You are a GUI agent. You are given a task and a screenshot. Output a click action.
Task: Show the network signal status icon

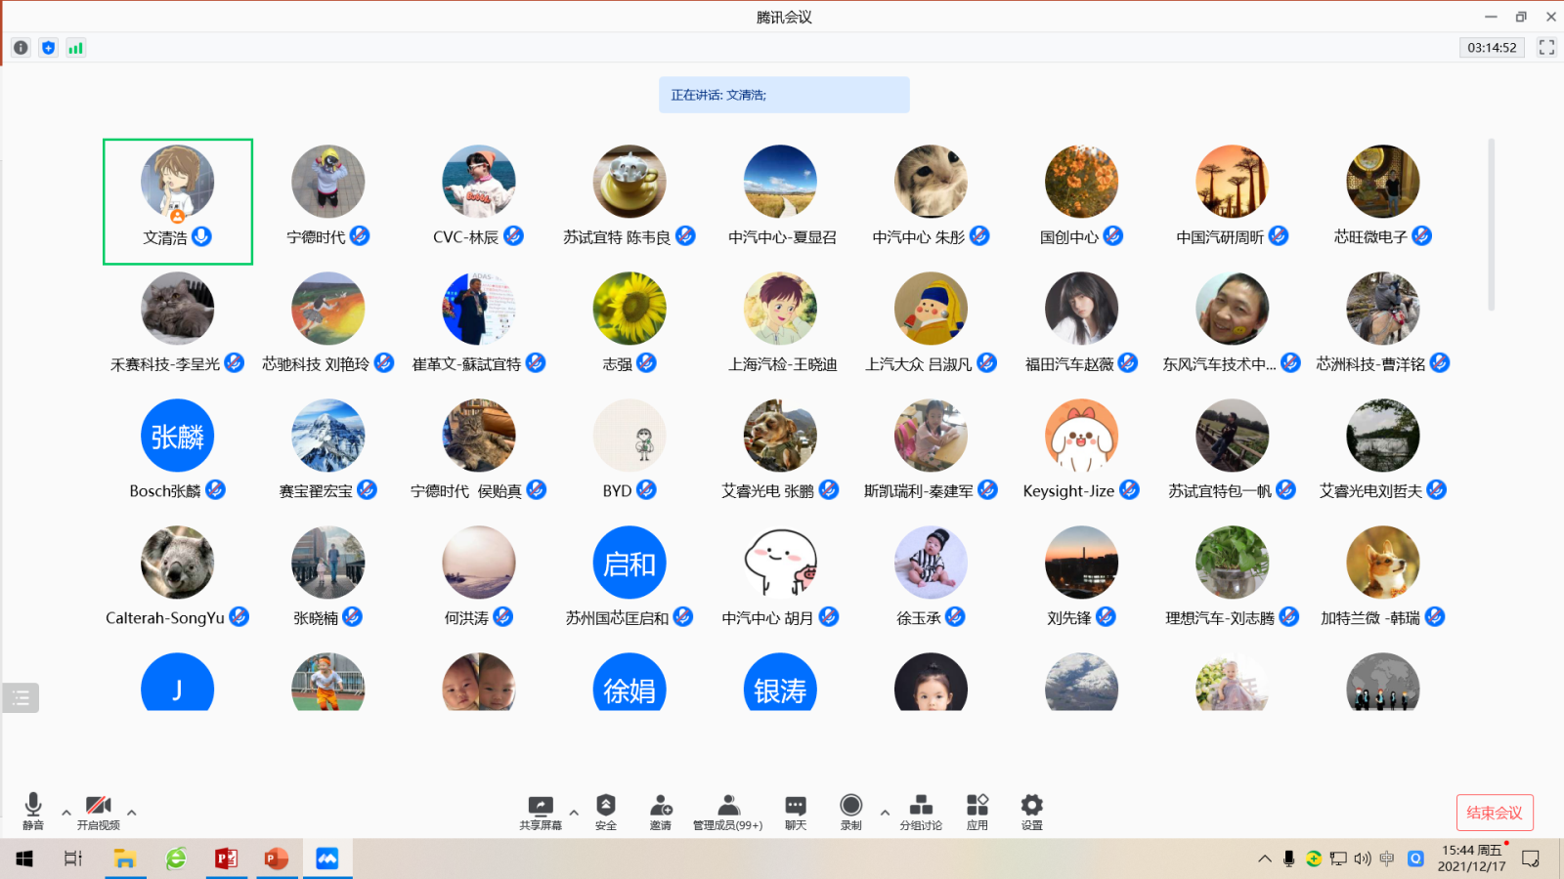coord(75,48)
